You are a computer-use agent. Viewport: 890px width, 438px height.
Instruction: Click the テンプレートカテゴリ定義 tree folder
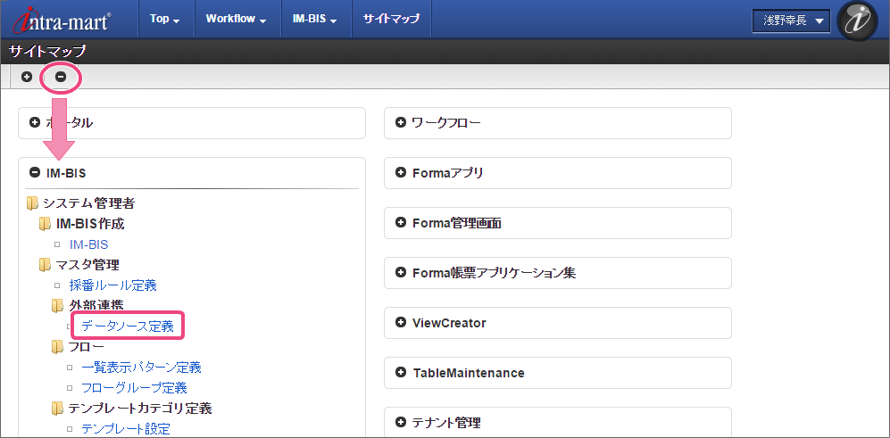[x=140, y=409]
